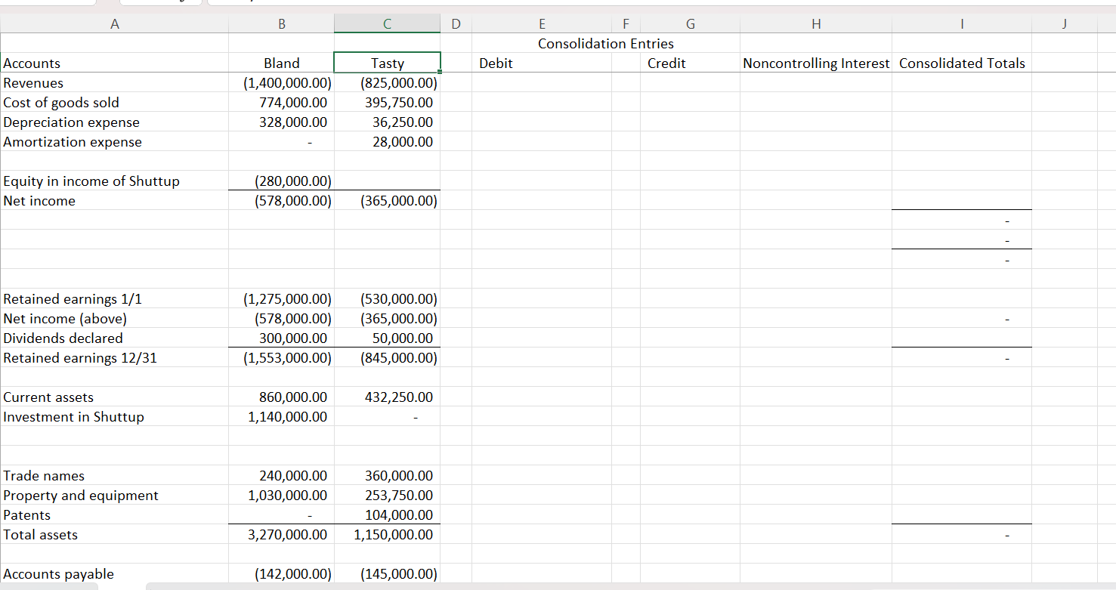The width and height of the screenshot is (1116, 590).
Task: Click the Tasty header cell
Action: (x=388, y=63)
